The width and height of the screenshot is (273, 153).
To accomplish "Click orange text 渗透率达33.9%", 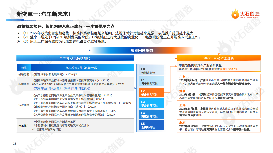I will click(x=228, y=69).
